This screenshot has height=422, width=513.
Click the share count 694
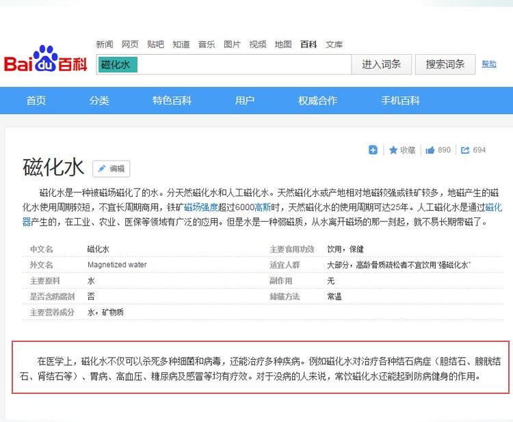pyautogui.click(x=479, y=150)
